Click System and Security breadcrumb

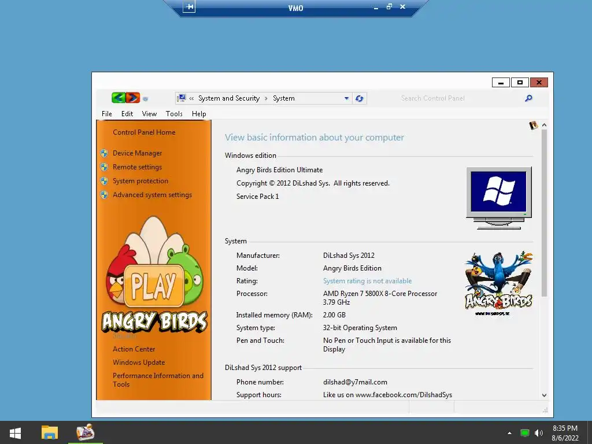pos(229,98)
